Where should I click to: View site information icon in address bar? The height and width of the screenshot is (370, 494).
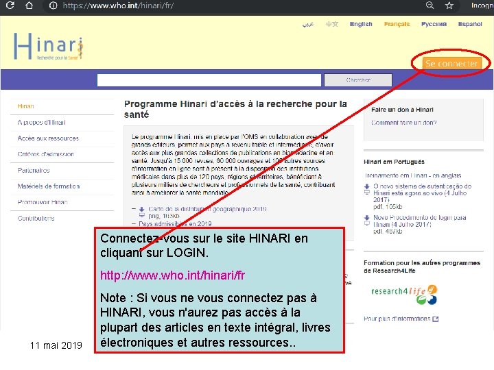pos(54,5)
